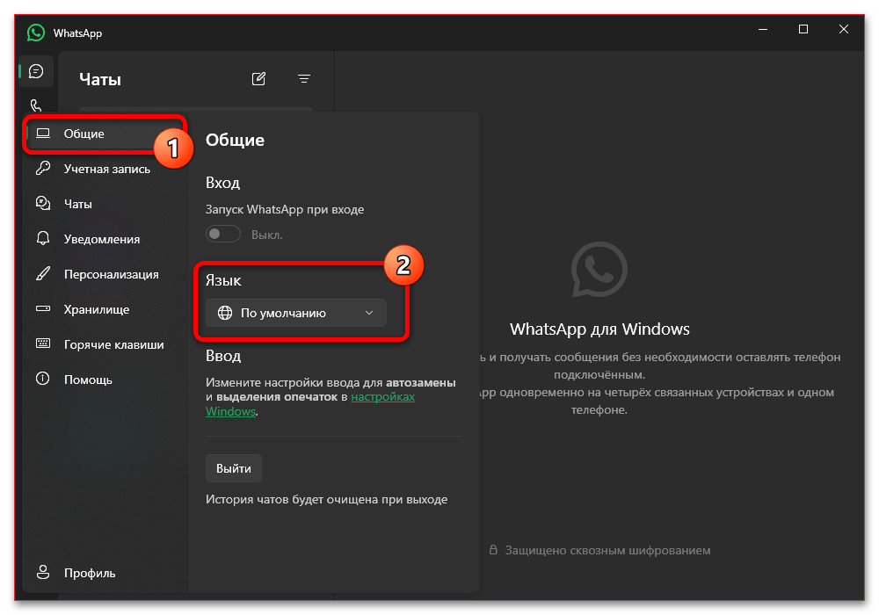Image resolution: width=879 pixels, height=615 pixels.
Task: Toggle Запуск WhatsApp при входе switch
Action: (222, 234)
